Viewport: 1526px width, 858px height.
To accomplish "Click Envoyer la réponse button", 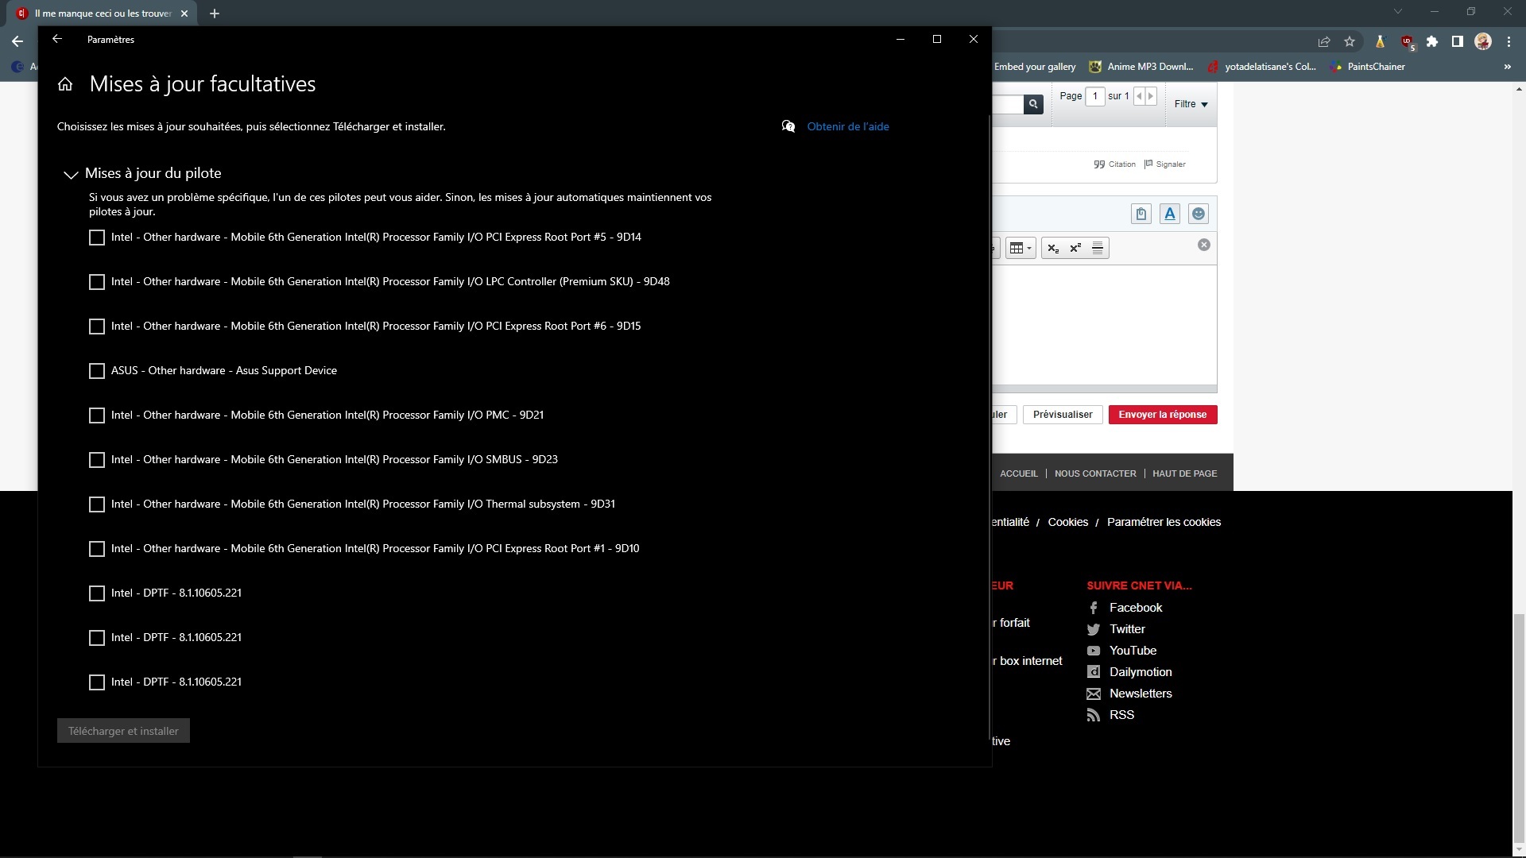I will coord(1162,415).
